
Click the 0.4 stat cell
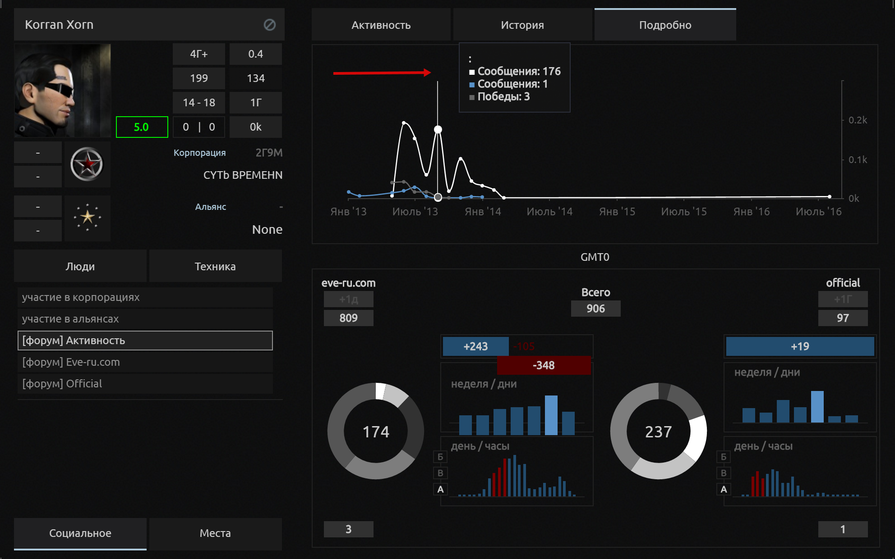[255, 54]
